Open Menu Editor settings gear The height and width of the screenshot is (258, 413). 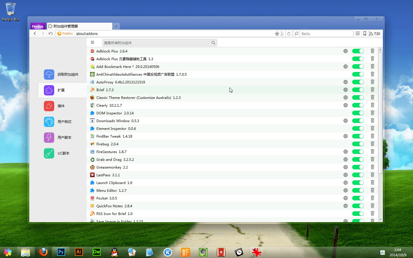pos(346,190)
